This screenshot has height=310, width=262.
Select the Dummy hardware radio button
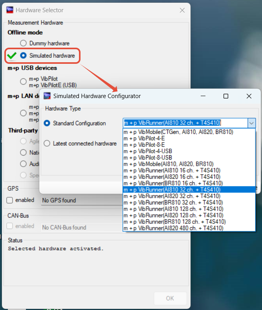23,43
